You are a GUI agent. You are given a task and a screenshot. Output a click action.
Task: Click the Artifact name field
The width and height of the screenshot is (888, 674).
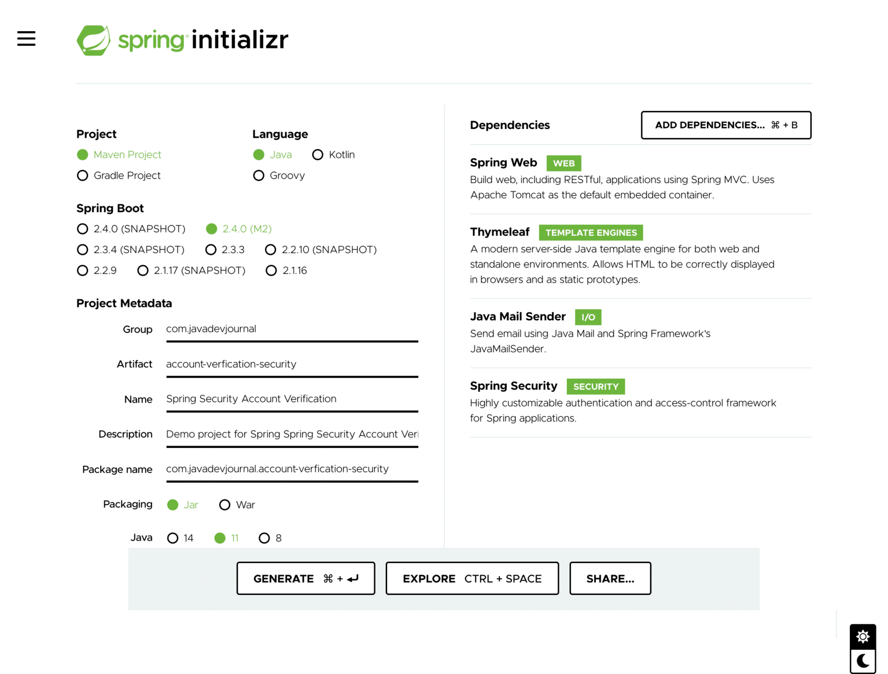(292, 364)
